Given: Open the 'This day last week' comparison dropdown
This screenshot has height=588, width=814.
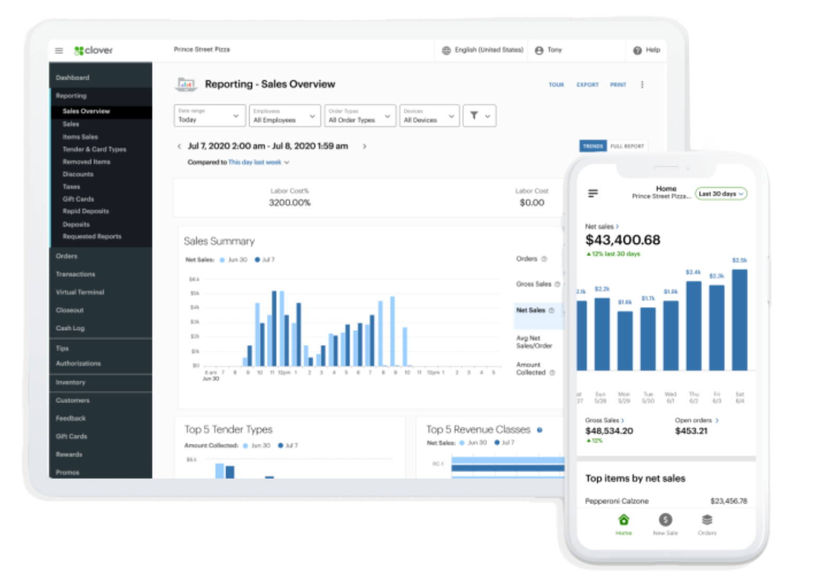Looking at the screenshot, I should point(259,163).
